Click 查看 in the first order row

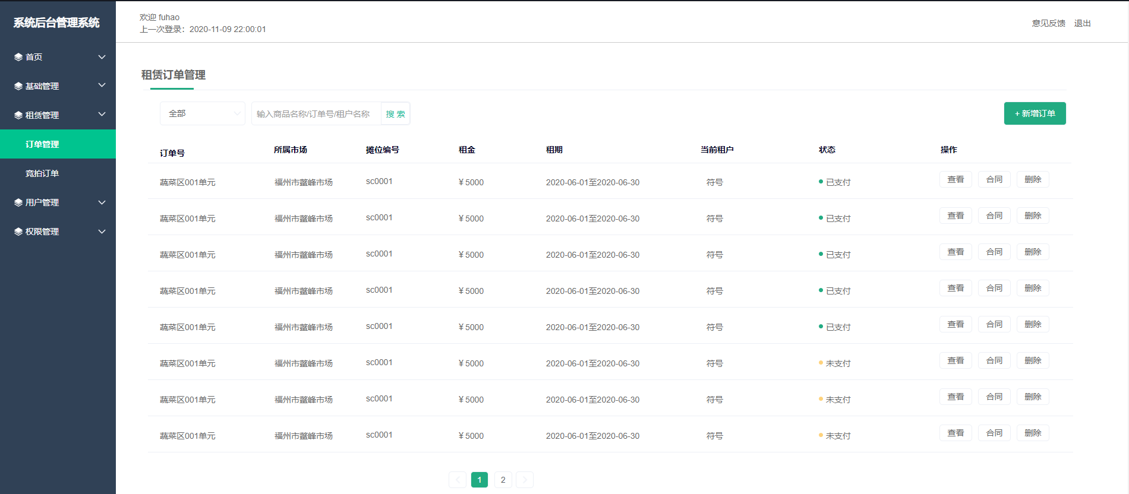[x=955, y=179]
